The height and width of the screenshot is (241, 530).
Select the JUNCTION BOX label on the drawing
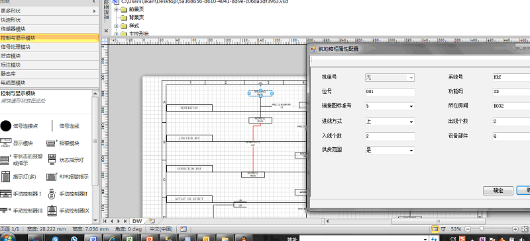(x=189, y=138)
